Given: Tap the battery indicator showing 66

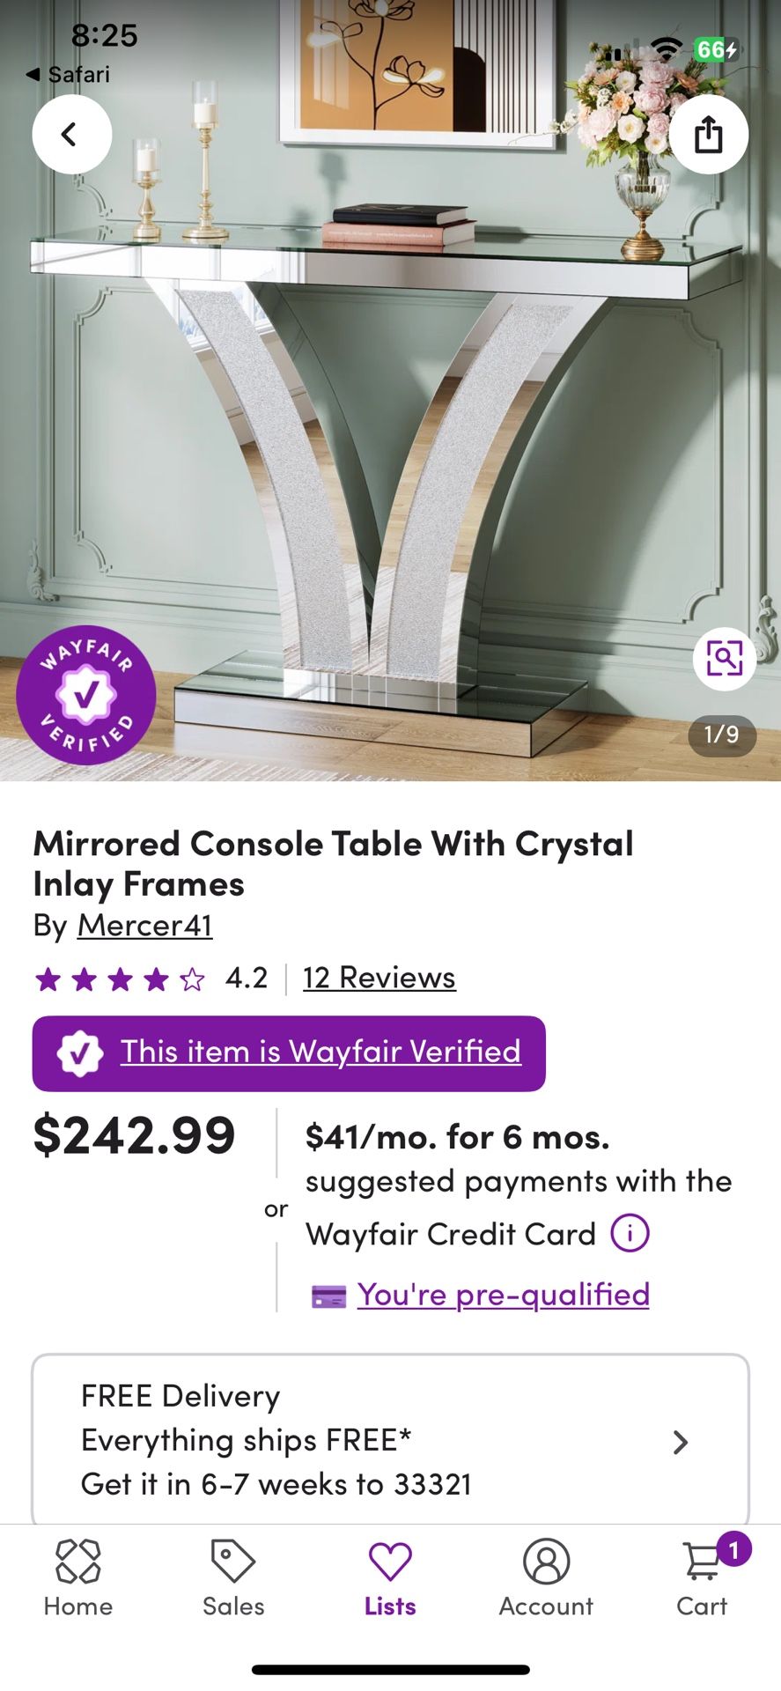Looking at the screenshot, I should pyautogui.click(x=715, y=50).
